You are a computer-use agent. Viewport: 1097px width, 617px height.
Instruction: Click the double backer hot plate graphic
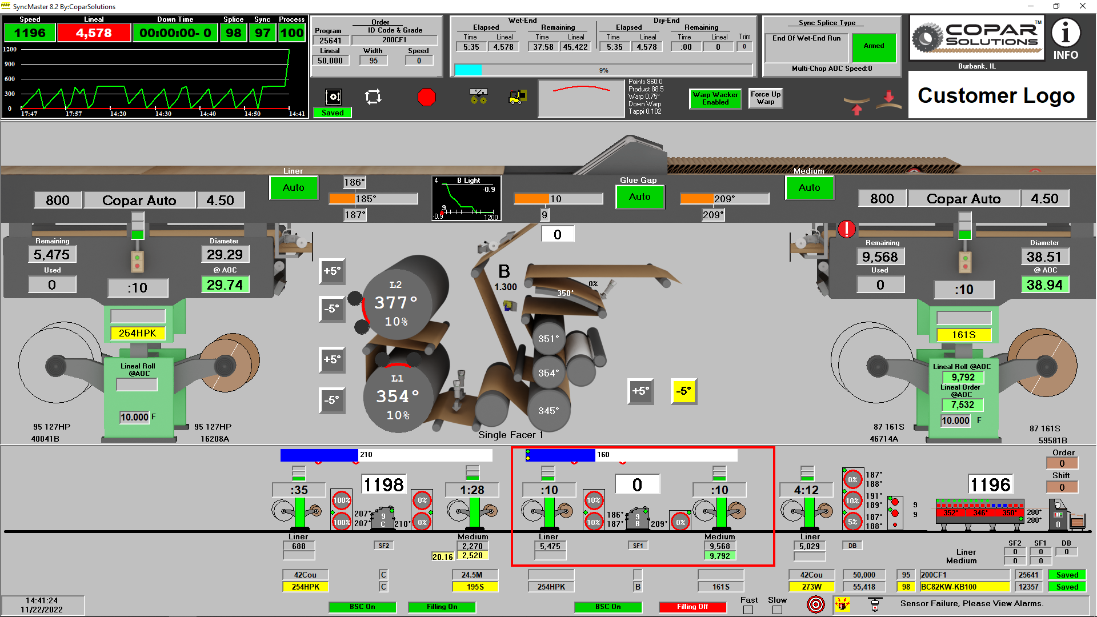[979, 511]
